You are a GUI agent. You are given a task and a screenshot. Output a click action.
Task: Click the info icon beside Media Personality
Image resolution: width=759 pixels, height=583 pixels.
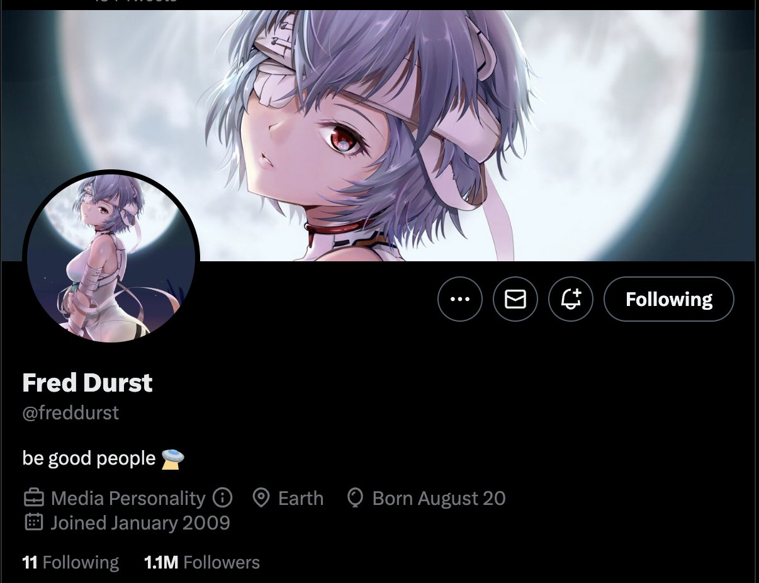click(222, 498)
